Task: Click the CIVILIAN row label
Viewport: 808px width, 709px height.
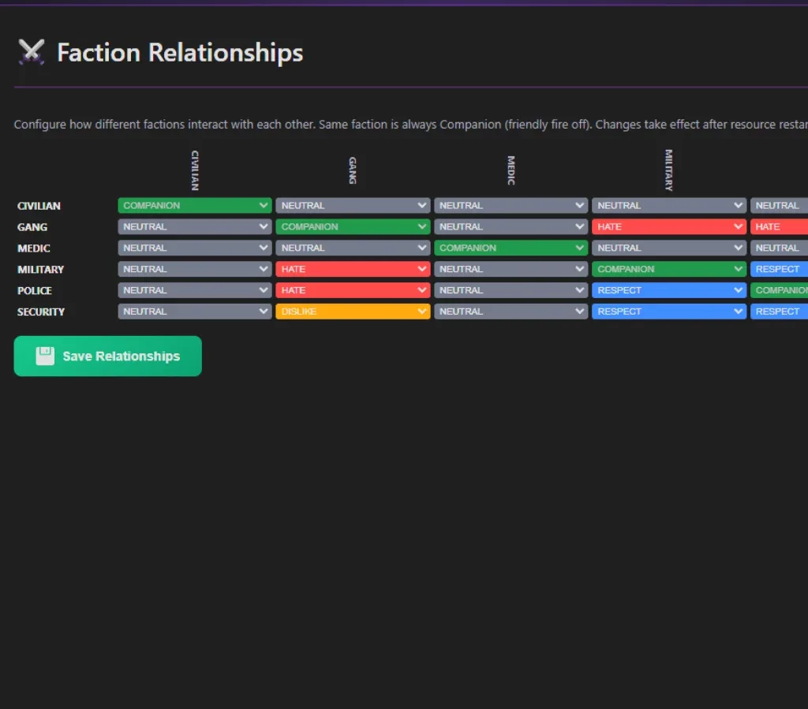Action: coord(39,206)
